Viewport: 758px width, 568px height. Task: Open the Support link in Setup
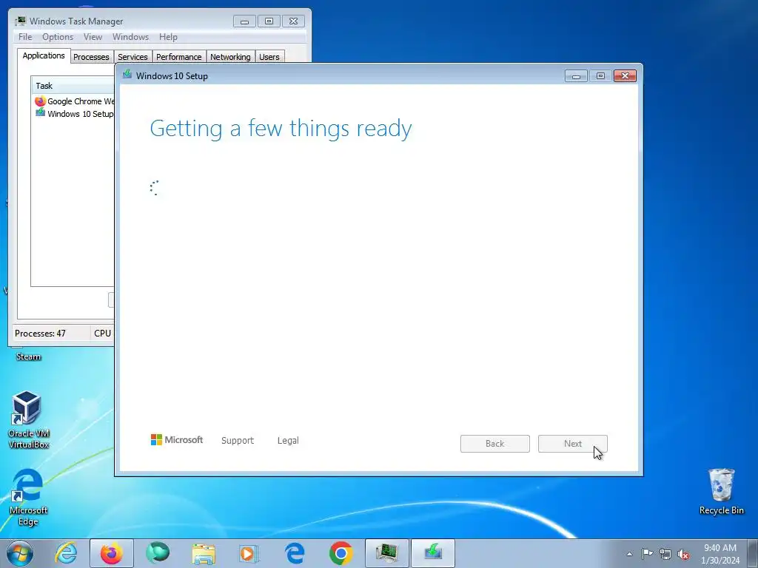[x=238, y=441]
